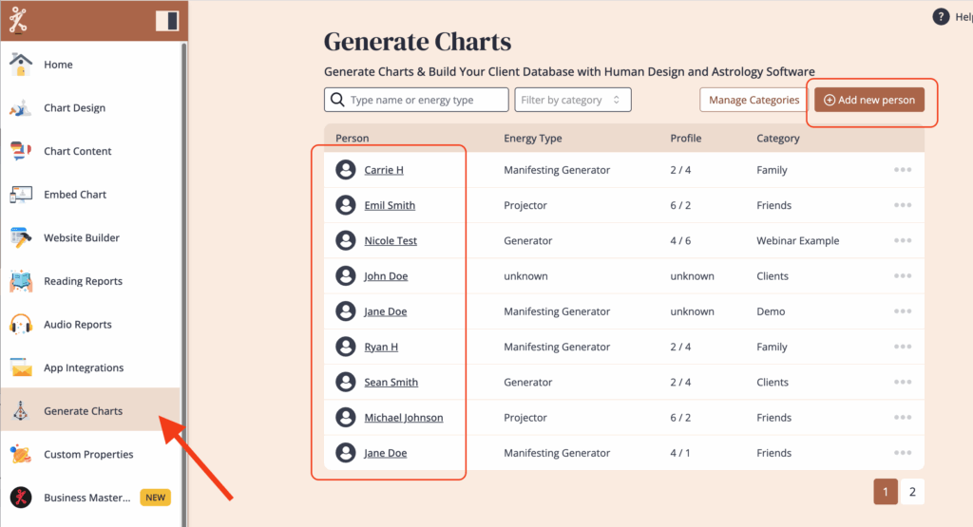Expand the Filter by category dropdown
Viewport: 973px width, 527px height.
click(x=573, y=100)
